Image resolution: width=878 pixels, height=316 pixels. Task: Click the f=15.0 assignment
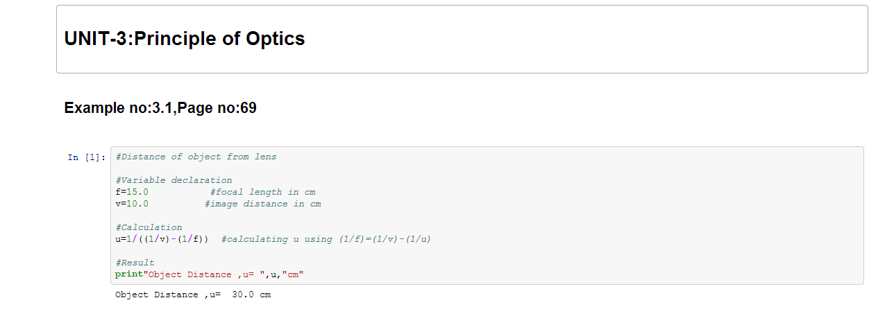(x=132, y=192)
